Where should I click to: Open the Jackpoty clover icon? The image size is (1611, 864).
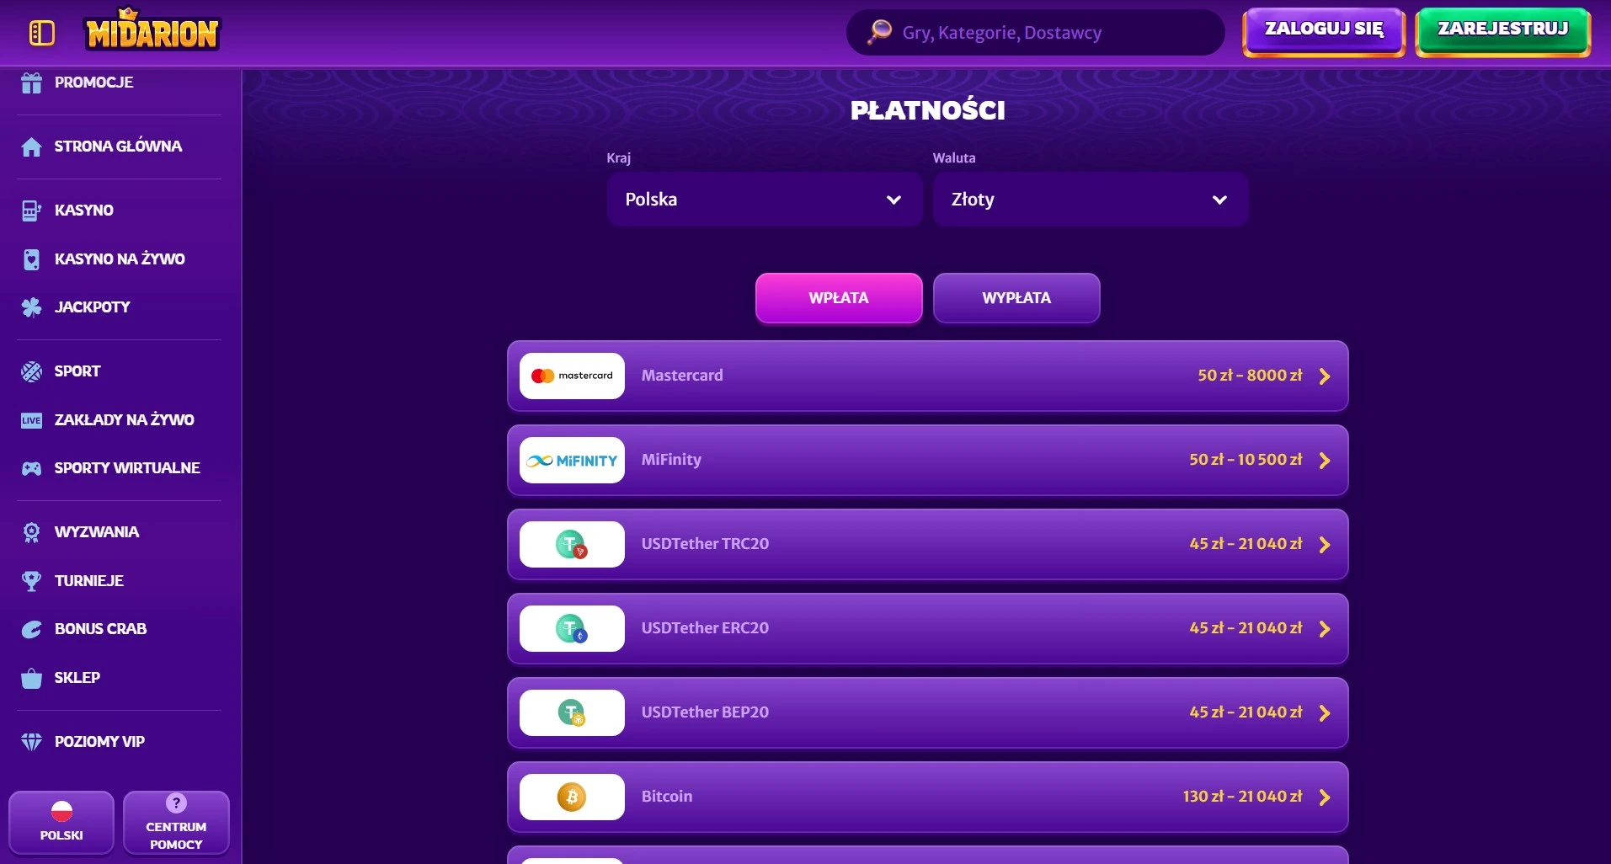[x=31, y=307]
